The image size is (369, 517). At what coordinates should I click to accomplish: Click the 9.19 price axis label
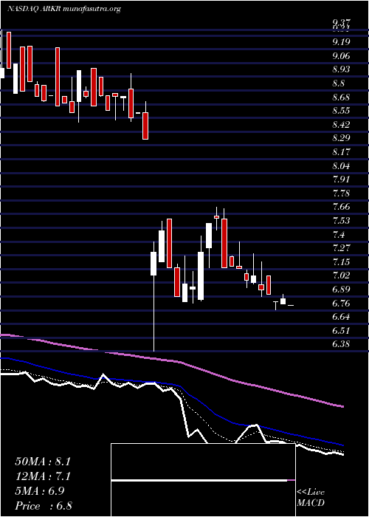click(x=341, y=42)
